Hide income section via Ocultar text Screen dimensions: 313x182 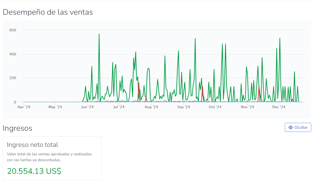301,127
